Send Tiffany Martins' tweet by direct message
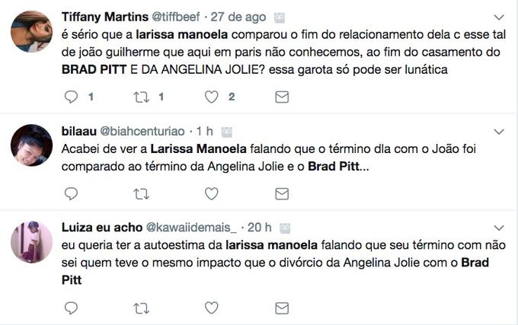 (281, 97)
